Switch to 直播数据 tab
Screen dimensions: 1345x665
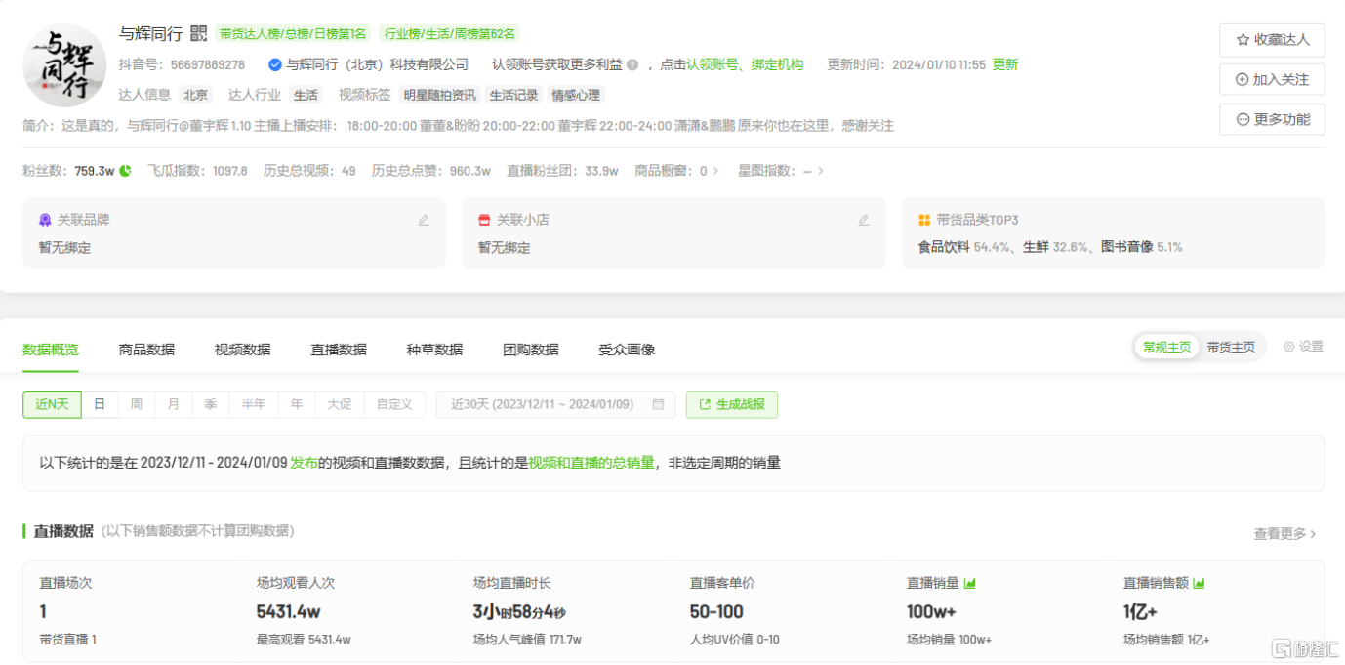click(339, 350)
